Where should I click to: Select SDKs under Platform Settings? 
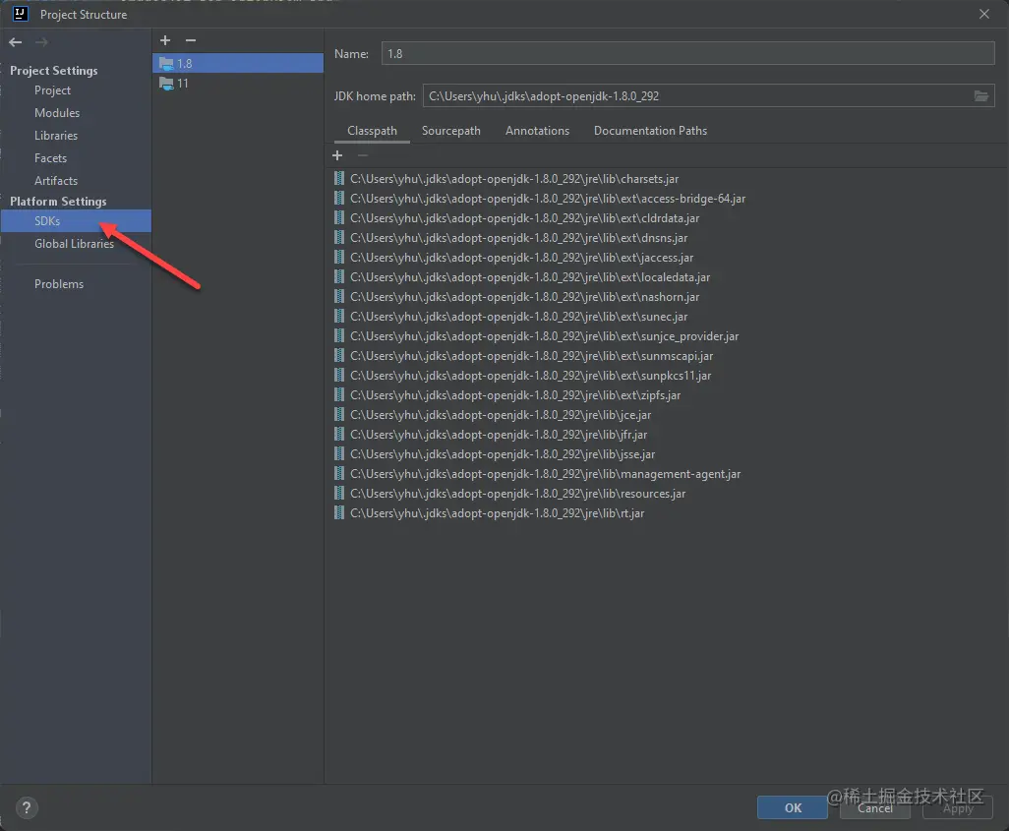point(76,221)
